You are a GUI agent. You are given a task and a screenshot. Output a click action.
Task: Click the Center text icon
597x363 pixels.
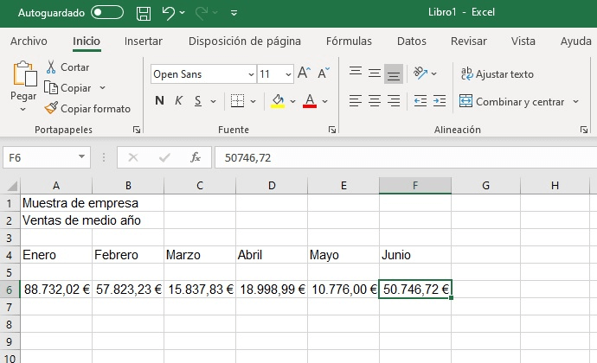tap(375, 101)
